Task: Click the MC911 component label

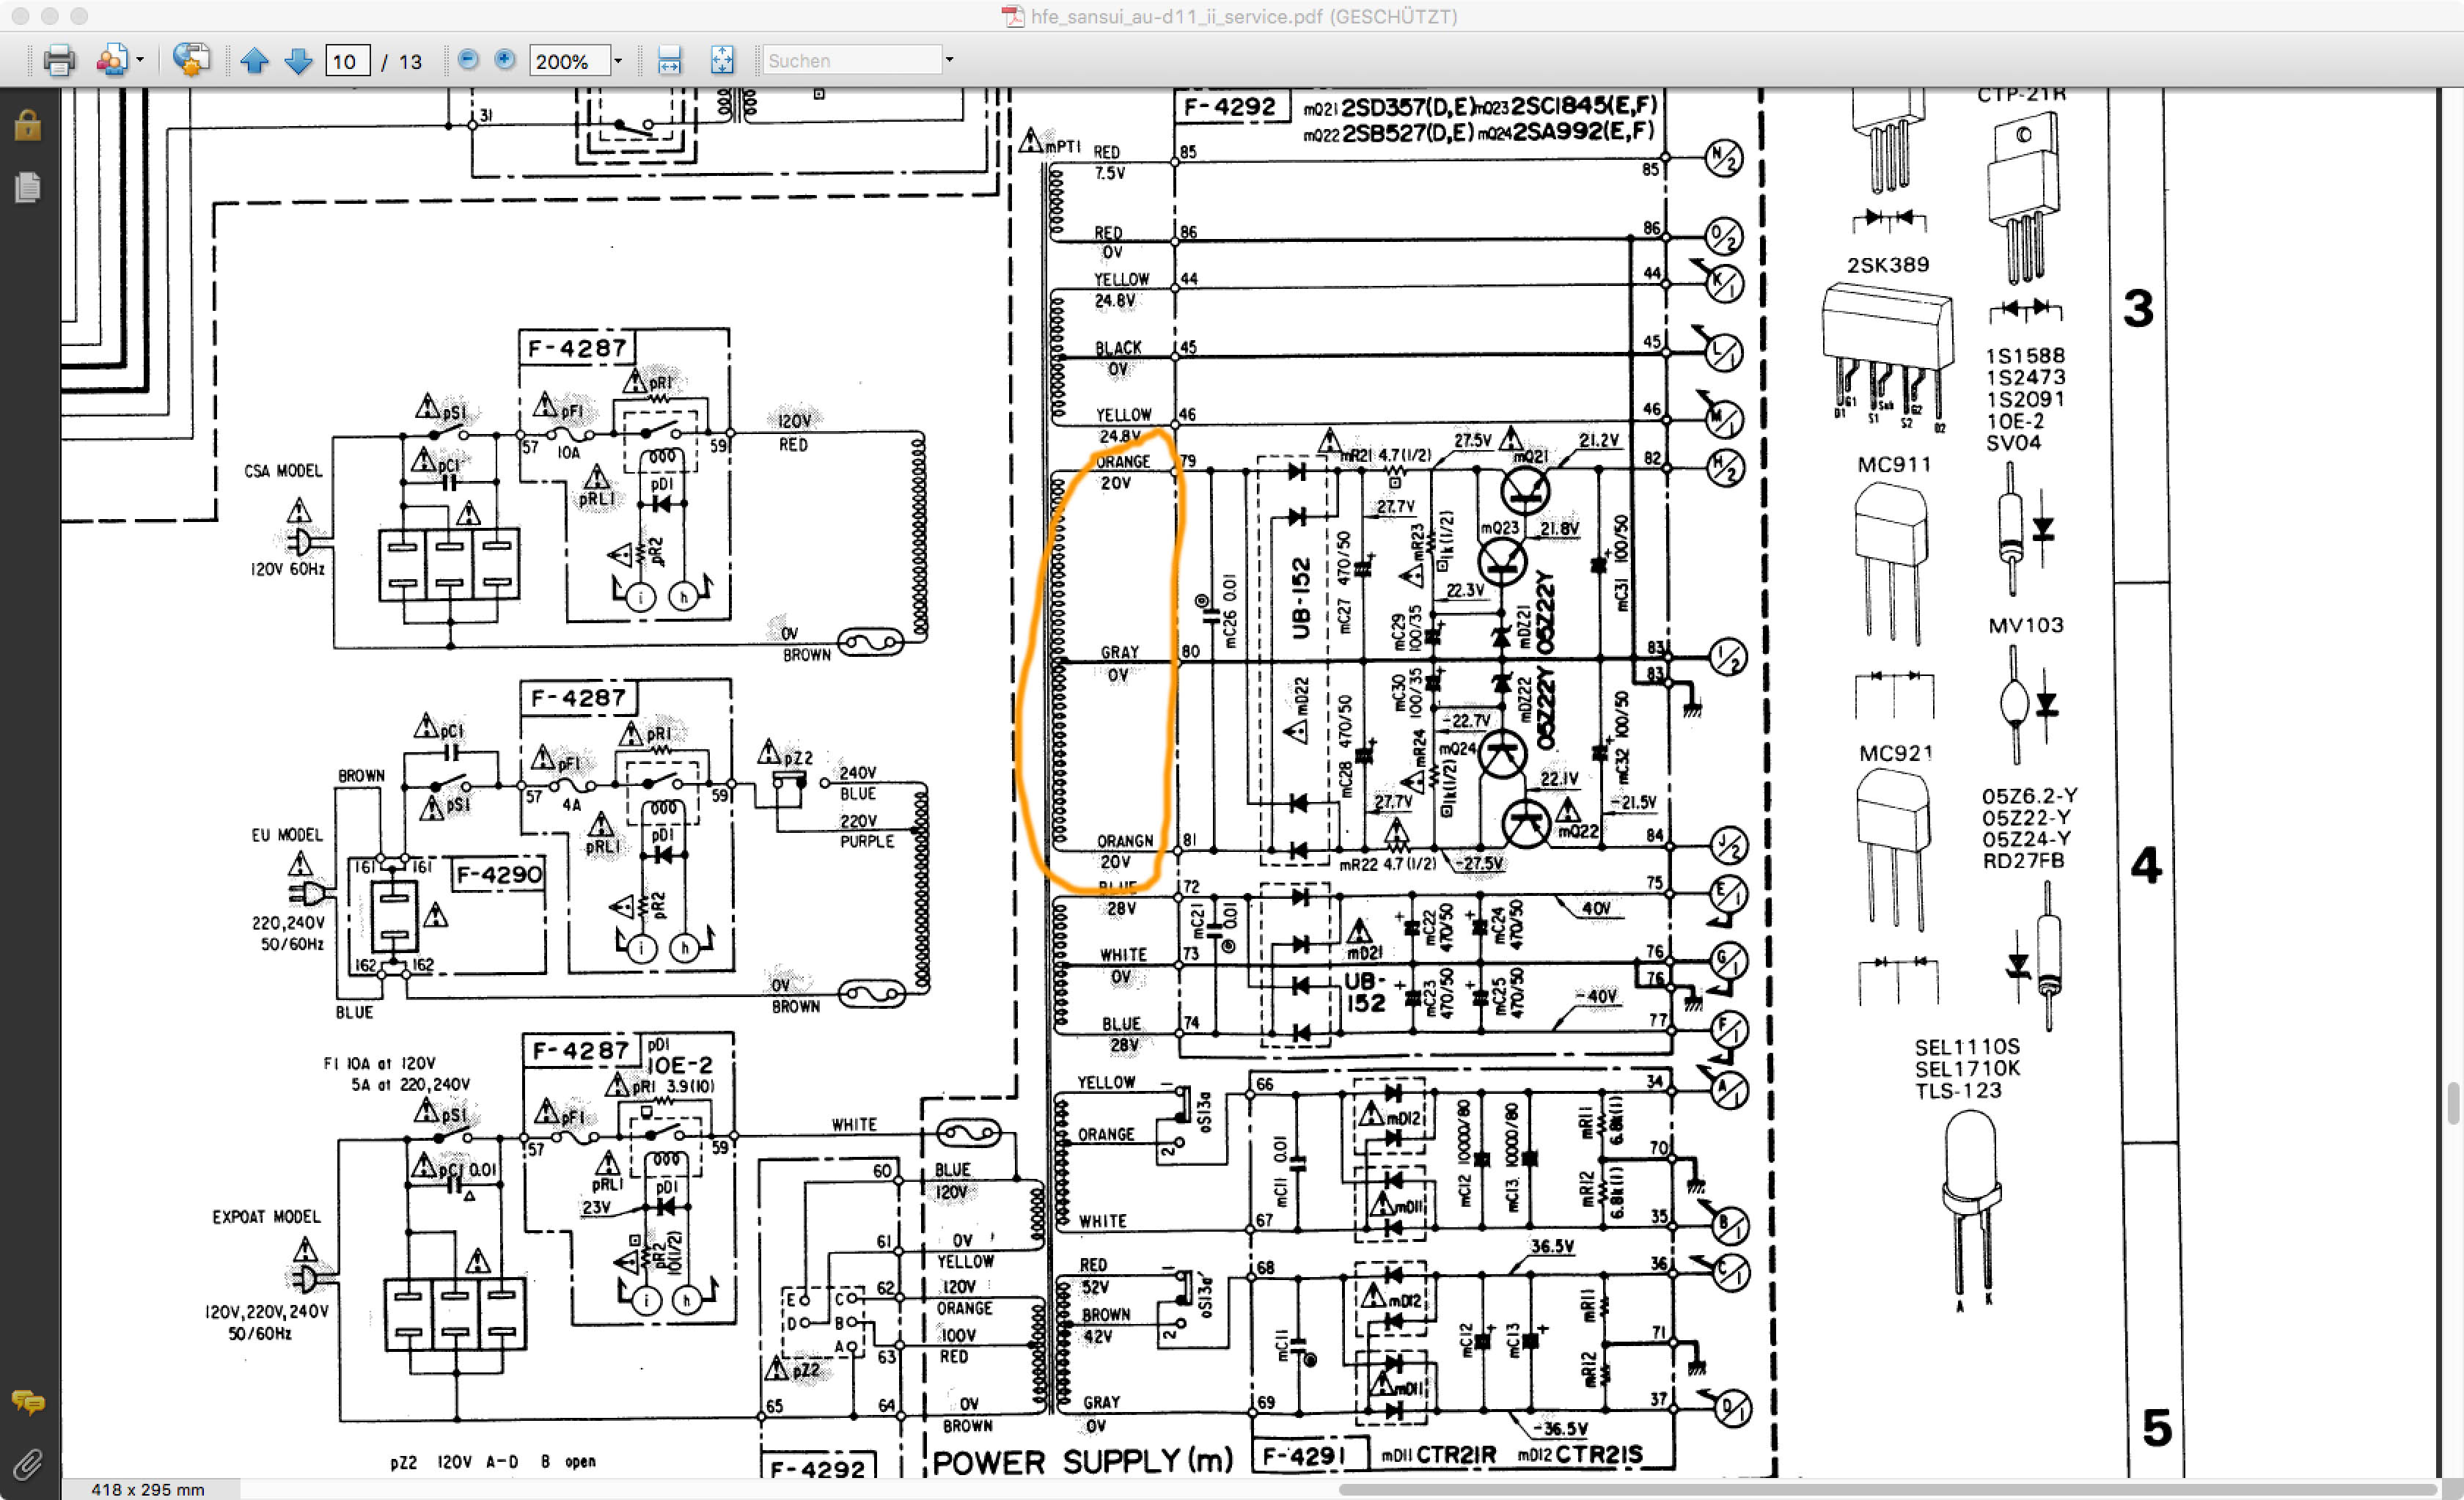Action: pyautogui.click(x=1894, y=465)
